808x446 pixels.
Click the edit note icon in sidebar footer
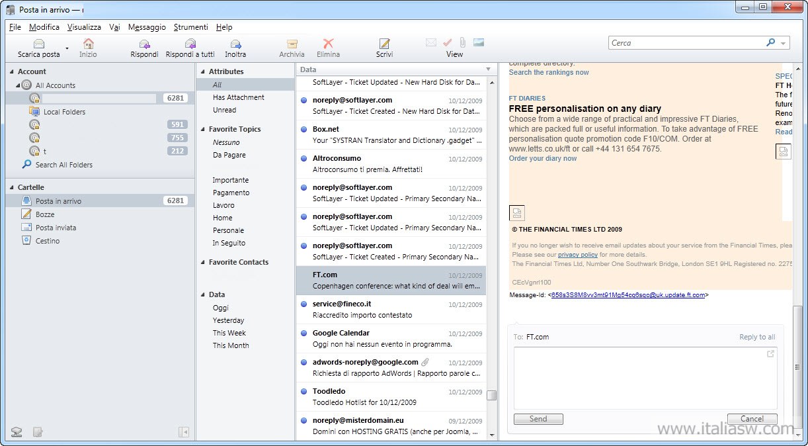tap(38, 432)
